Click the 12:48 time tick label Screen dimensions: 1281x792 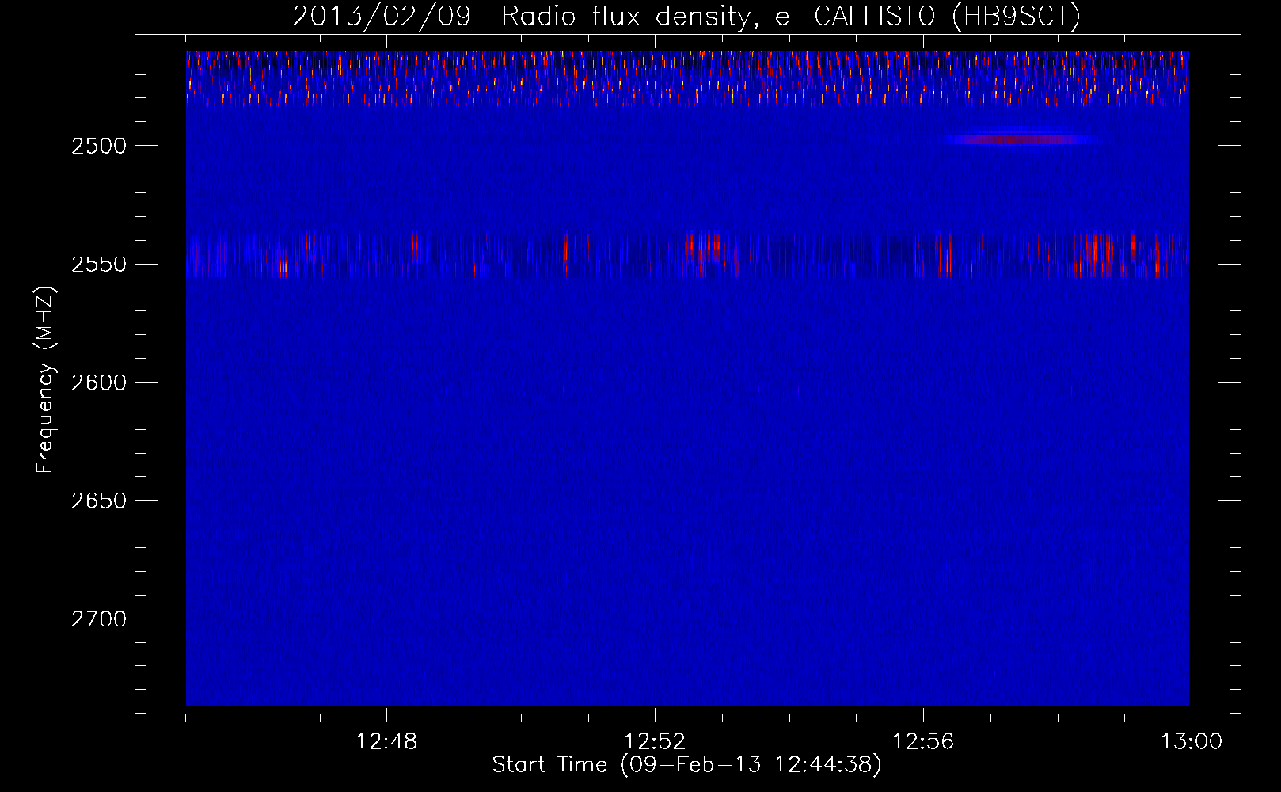point(386,742)
